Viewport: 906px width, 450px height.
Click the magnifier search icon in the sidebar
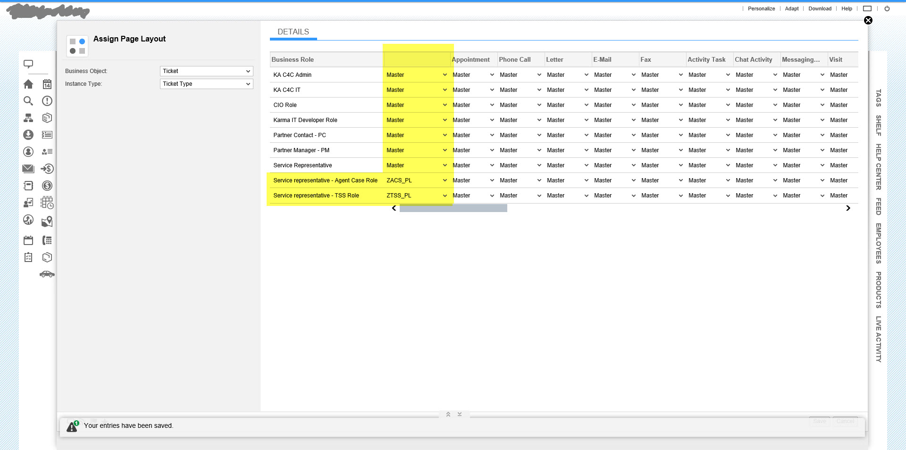coord(28,101)
